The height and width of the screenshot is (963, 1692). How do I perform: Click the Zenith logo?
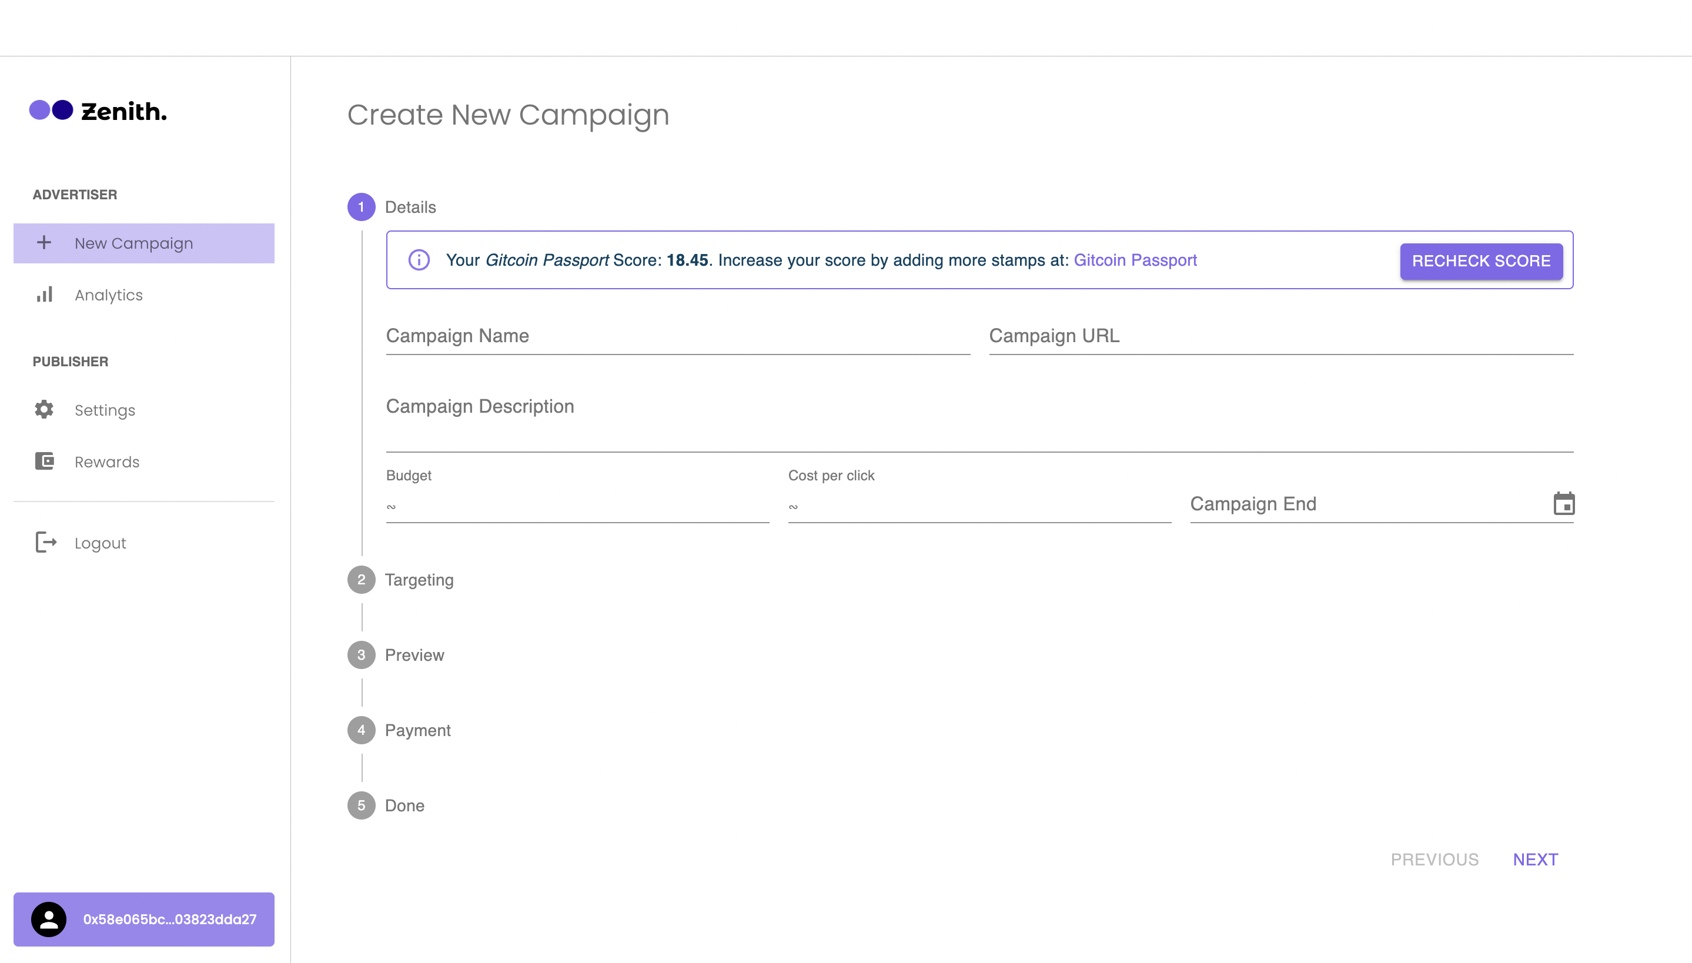tap(98, 111)
